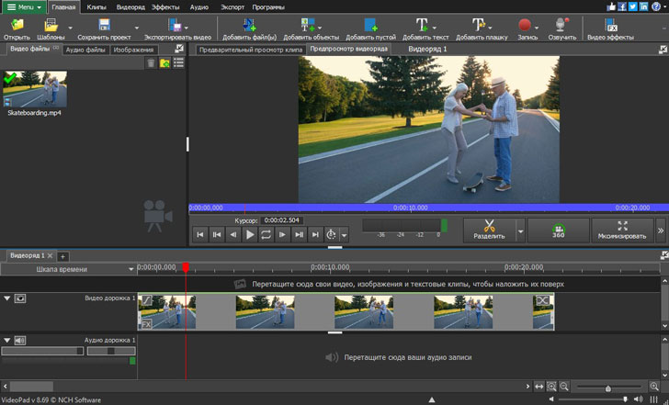
Task: Click the timeline zoom slider
Action: click(x=607, y=388)
